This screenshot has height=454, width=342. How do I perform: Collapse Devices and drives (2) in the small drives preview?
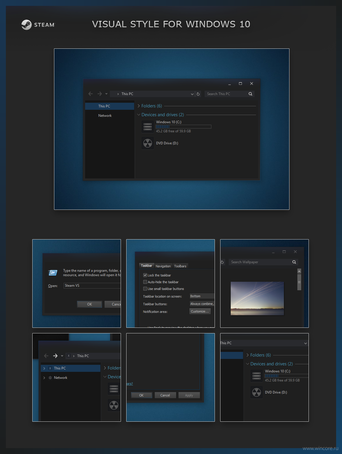point(247,364)
